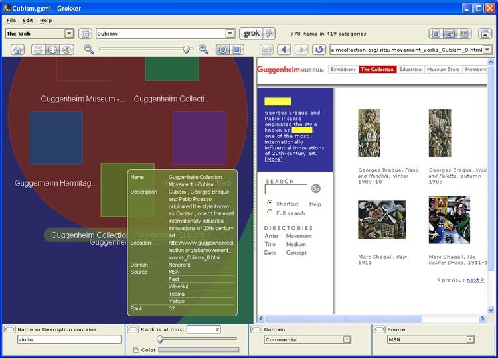Follow the next > link

click(x=475, y=280)
